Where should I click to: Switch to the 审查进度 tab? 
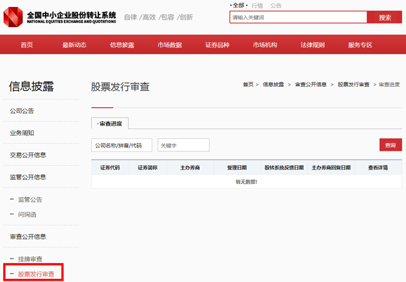pyautogui.click(x=110, y=123)
